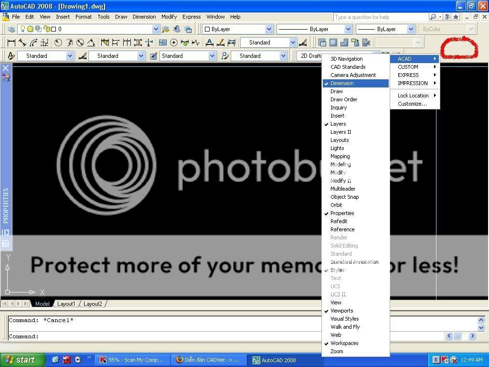This screenshot has width=489, height=367.
Task: Click the Quick Dimension icon
Action: [105, 43]
